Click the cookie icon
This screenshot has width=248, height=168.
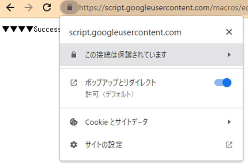click(x=73, y=122)
